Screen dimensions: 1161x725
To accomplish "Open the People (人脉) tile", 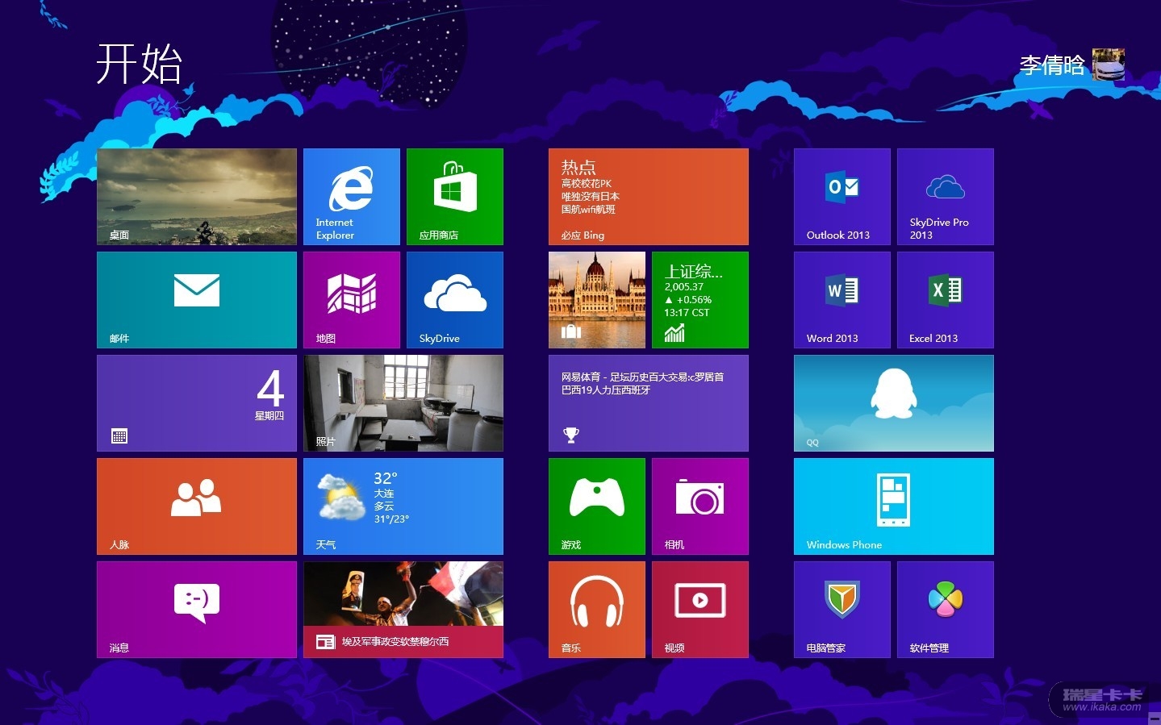I will click(x=197, y=506).
